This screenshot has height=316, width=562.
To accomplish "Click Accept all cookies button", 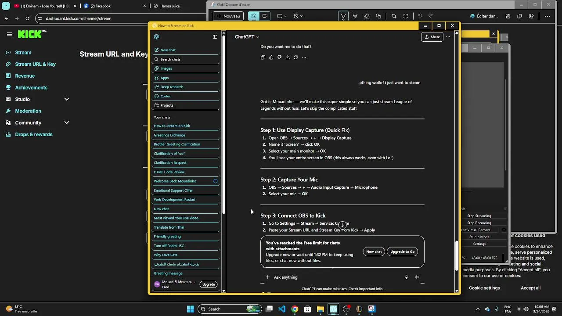I will coord(530,288).
